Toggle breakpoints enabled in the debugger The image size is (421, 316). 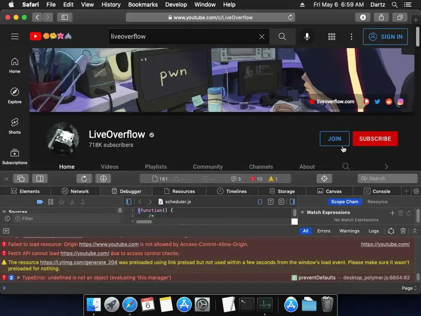click(40, 202)
